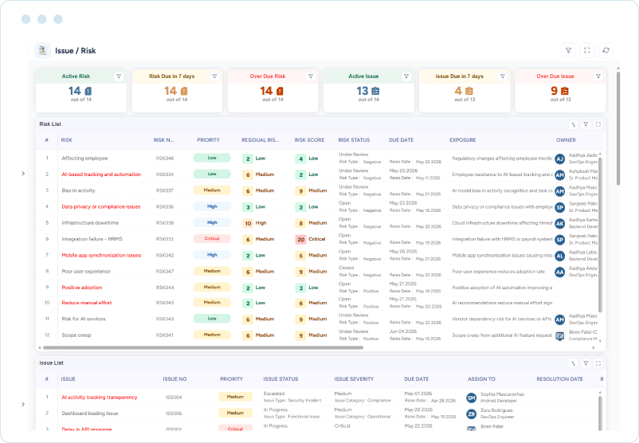Screen dimensions: 639x443
Task: Expand the side panel beside the Issue List
Action: (23, 404)
